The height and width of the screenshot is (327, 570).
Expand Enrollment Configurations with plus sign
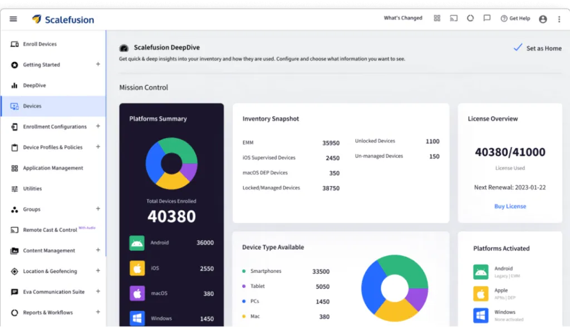[x=98, y=126]
